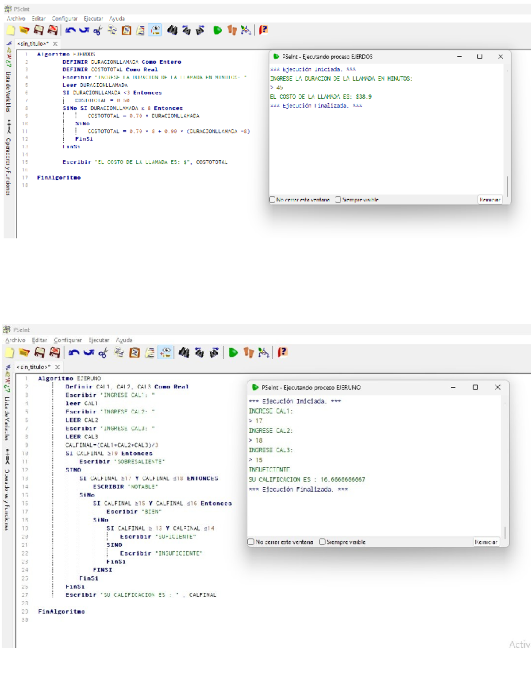Click Save floppy-disk icon in bottom window toolbar
The image size is (531, 688).
tap(39, 353)
